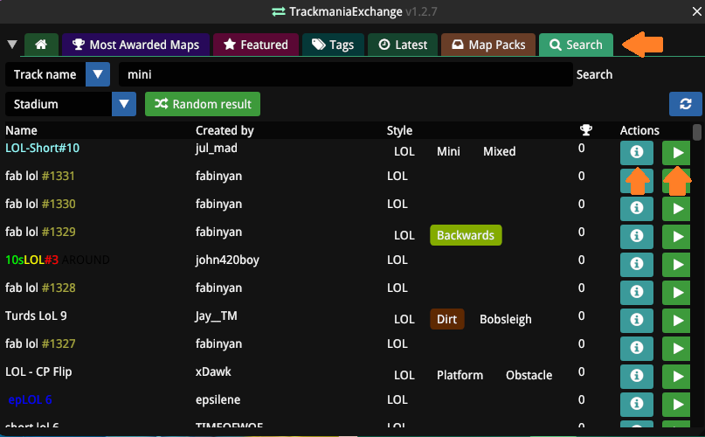Show info for fab lol #1327
705x437 pixels.
[637, 349]
